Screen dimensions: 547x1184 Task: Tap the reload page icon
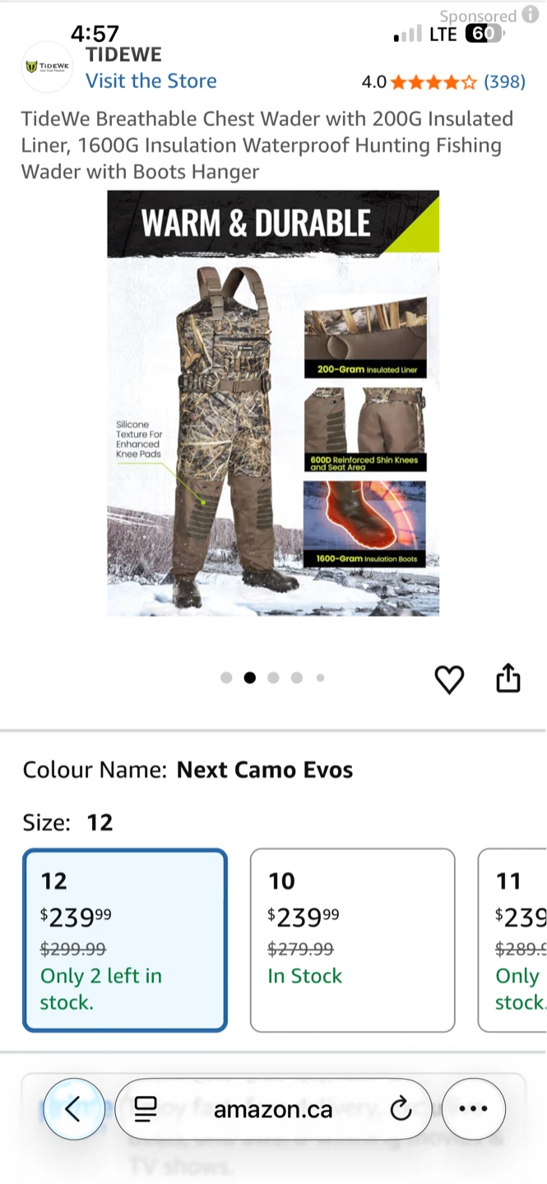click(401, 1110)
